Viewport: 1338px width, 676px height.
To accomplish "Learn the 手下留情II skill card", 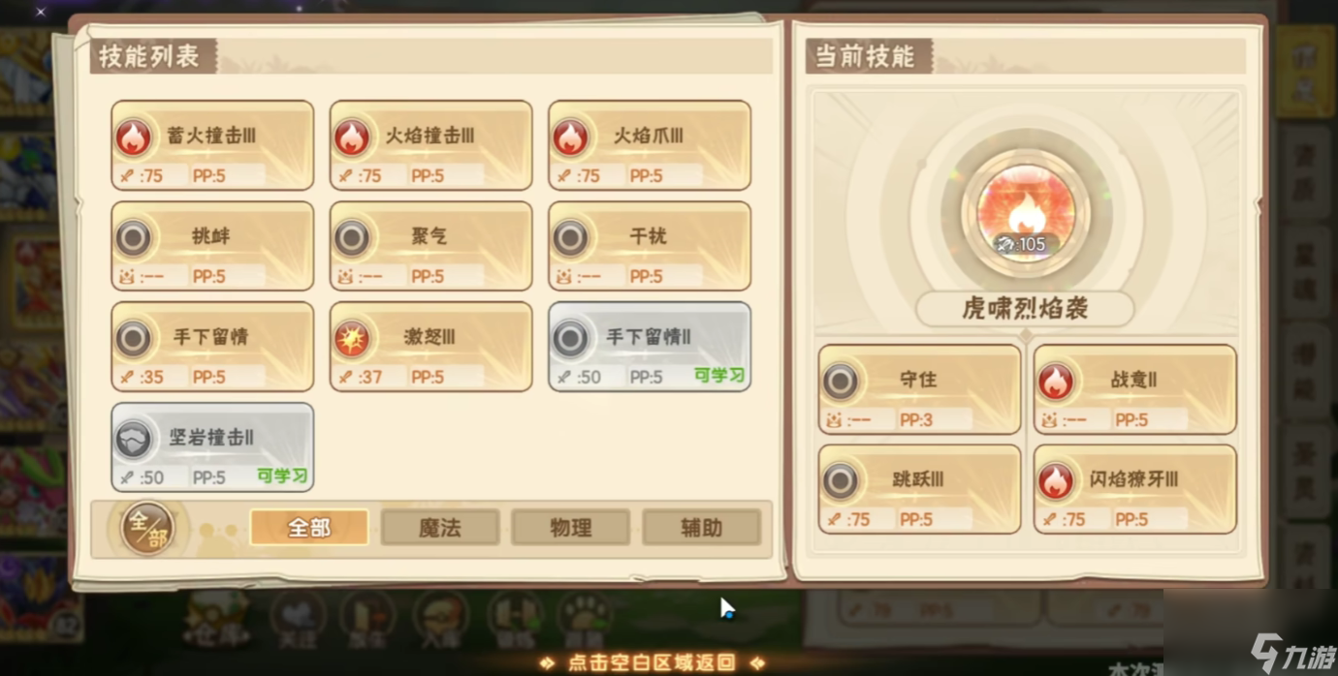I will click(x=650, y=347).
